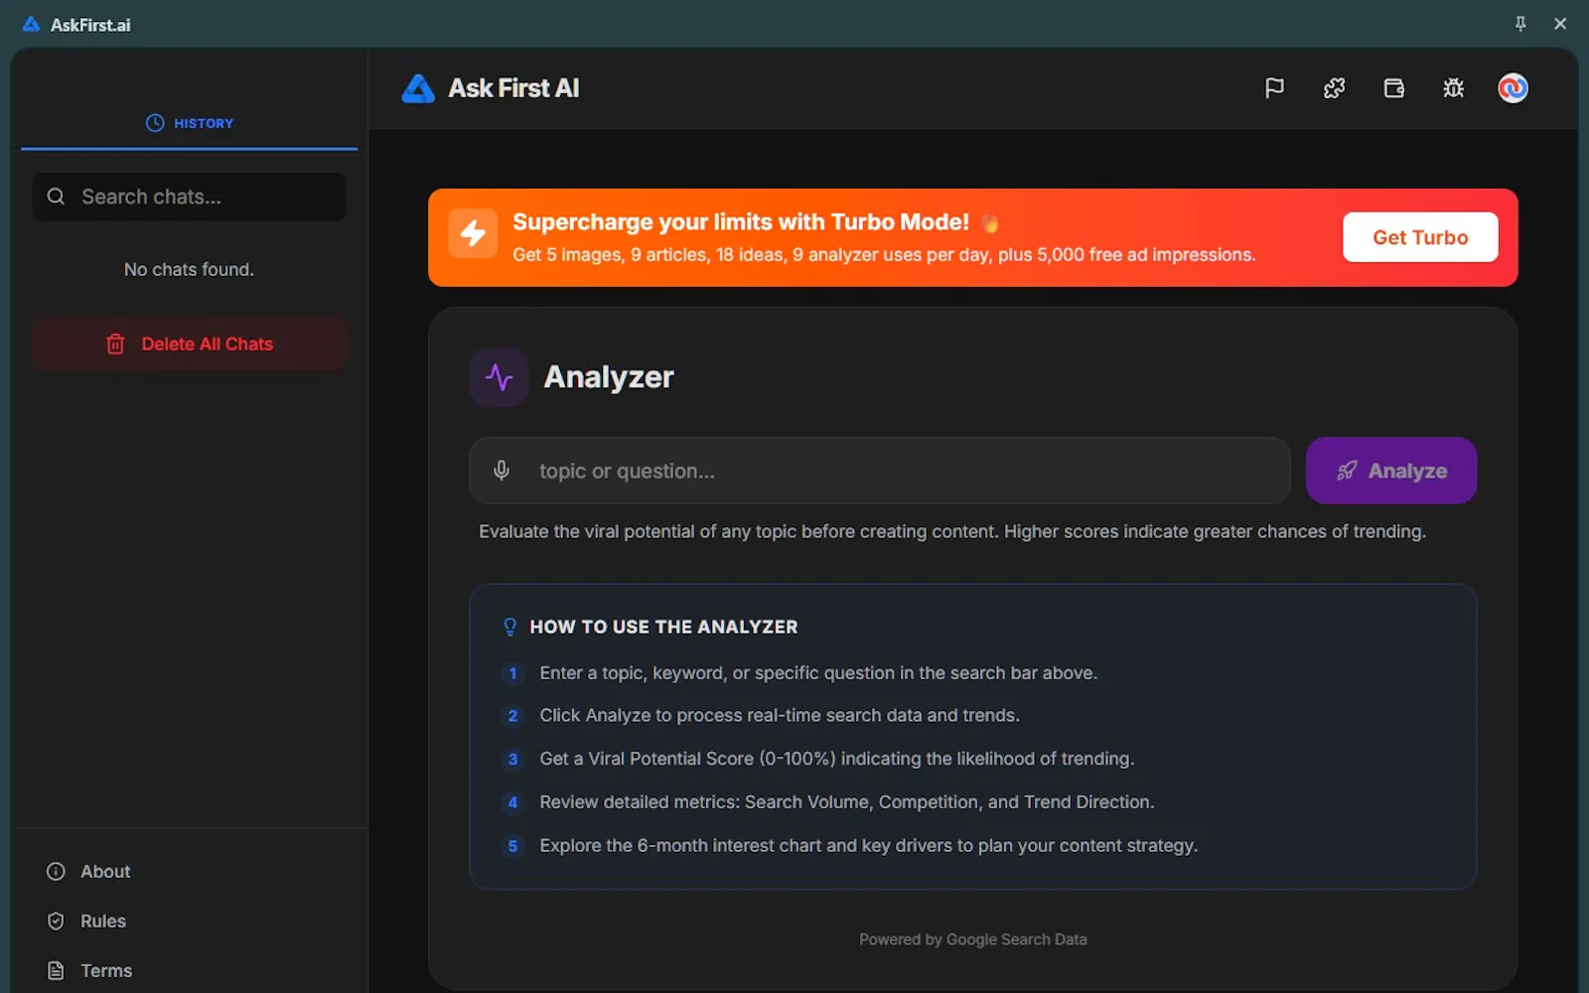Click the search magnifier icon in sidebar
The height and width of the screenshot is (993, 1589).
(57, 197)
